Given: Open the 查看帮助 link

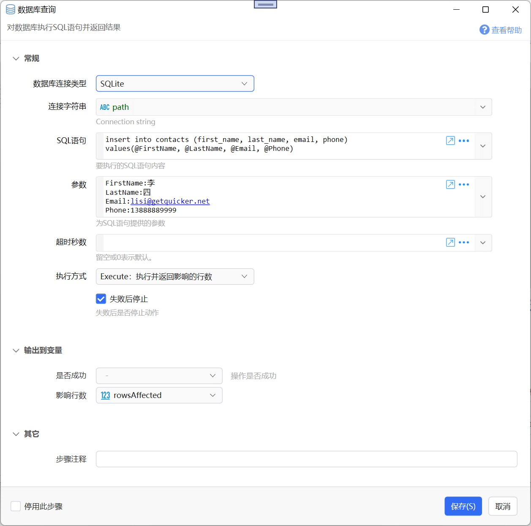Looking at the screenshot, I should 506,30.
